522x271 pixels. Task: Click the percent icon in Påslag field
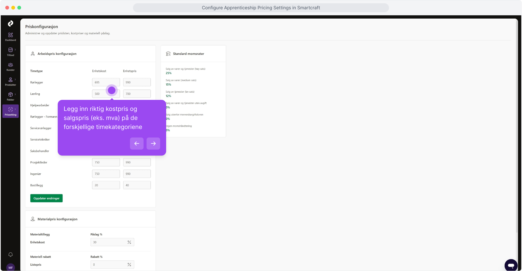(129, 242)
